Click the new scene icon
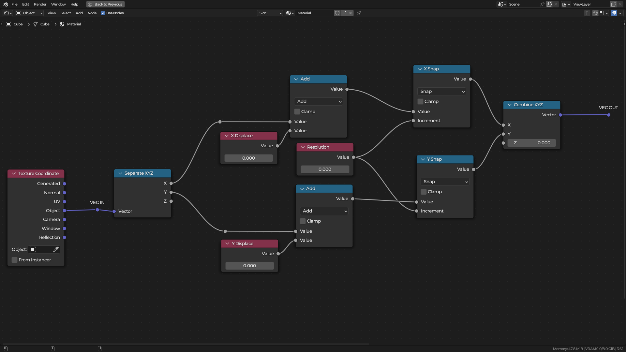 549,4
